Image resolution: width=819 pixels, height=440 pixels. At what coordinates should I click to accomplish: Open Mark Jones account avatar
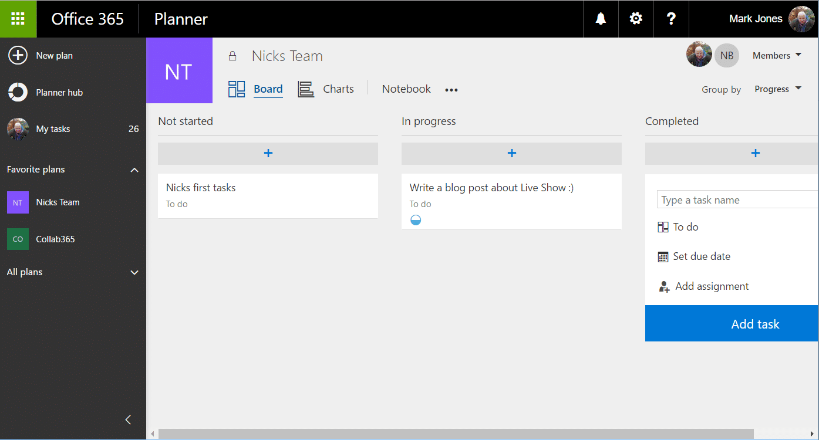click(x=801, y=19)
